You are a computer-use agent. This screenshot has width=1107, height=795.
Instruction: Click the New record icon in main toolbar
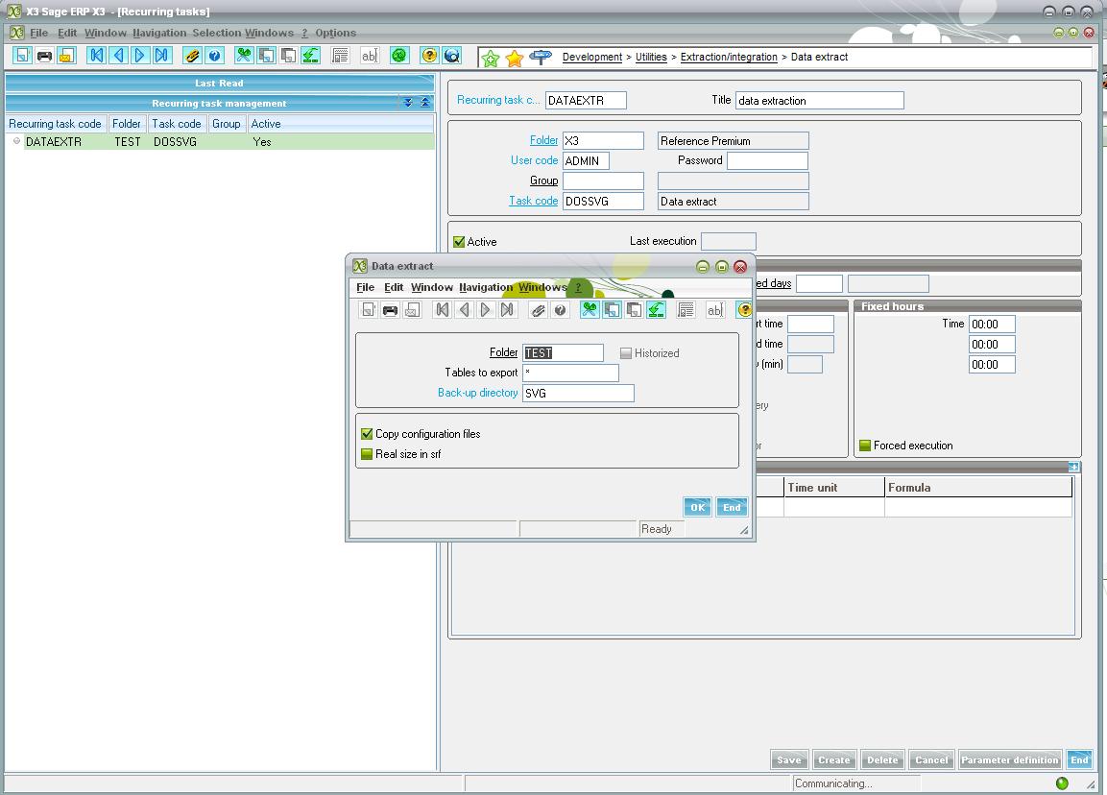click(x=23, y=55)
